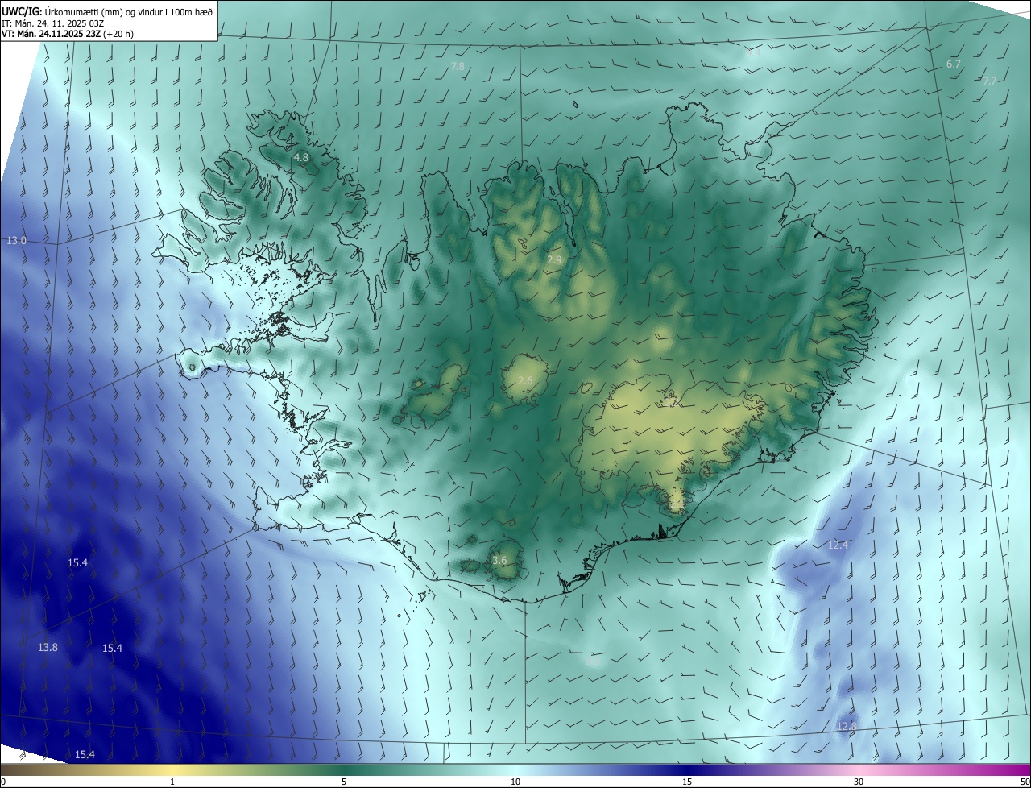Click the 10 tick on the color scale
Image resolution: width=1031 pixels, height=788 pixels.
[x=515, y=782]
